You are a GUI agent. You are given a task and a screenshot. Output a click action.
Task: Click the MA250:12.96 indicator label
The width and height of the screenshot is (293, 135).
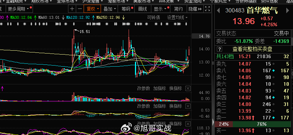(x=108, y=18)
